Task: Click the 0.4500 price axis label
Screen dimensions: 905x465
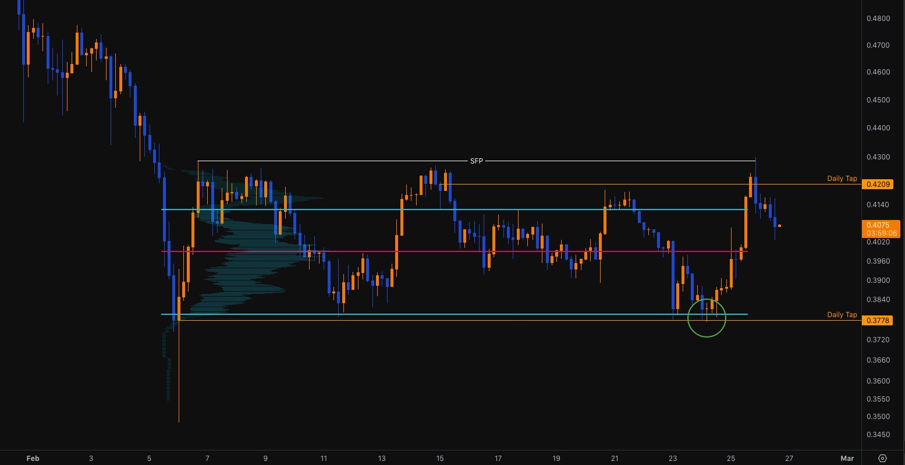Action: point(878,100)
